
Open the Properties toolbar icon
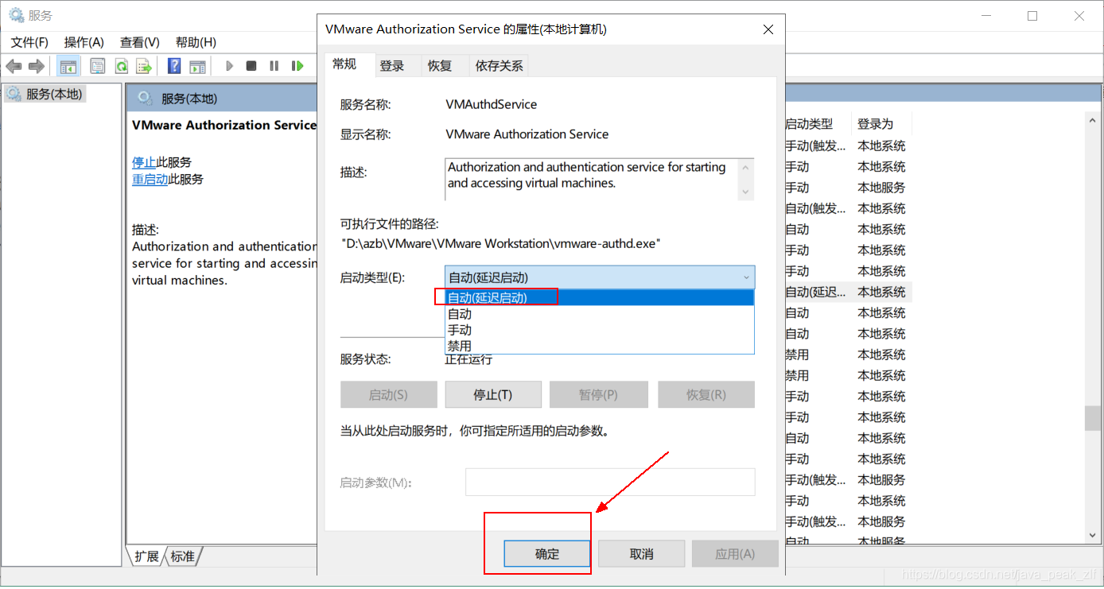(x=98, y=66)
